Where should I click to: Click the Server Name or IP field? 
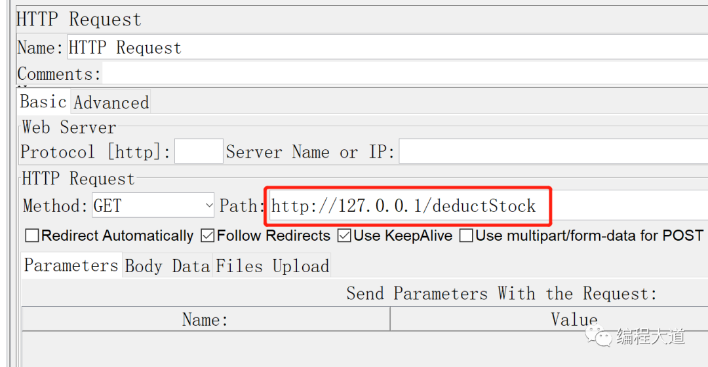[553, 152]
